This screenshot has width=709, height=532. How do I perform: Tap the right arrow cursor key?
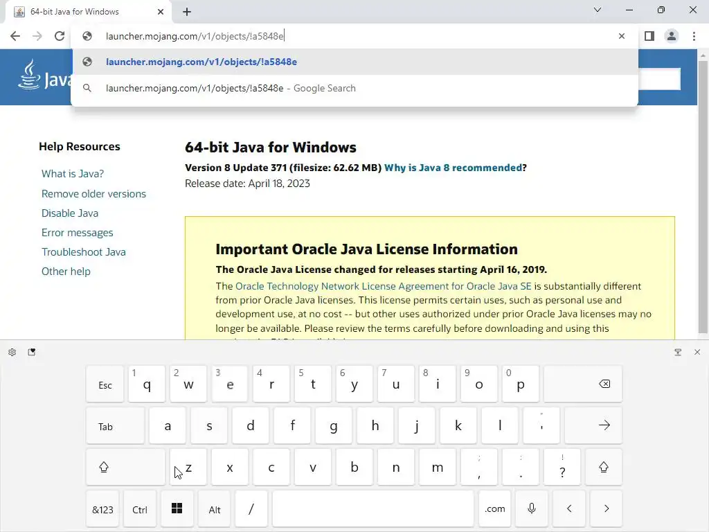click(x=607, y=508)
